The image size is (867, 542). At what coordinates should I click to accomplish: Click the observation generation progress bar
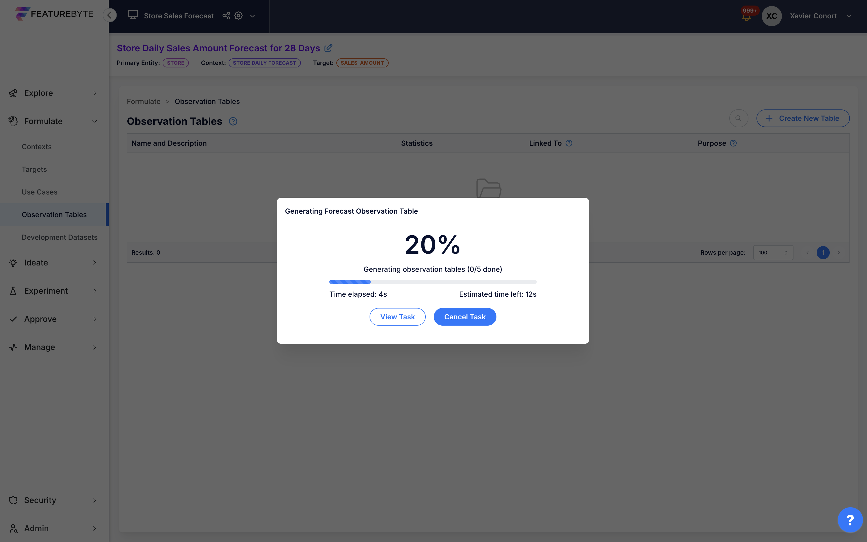point(432,282)
